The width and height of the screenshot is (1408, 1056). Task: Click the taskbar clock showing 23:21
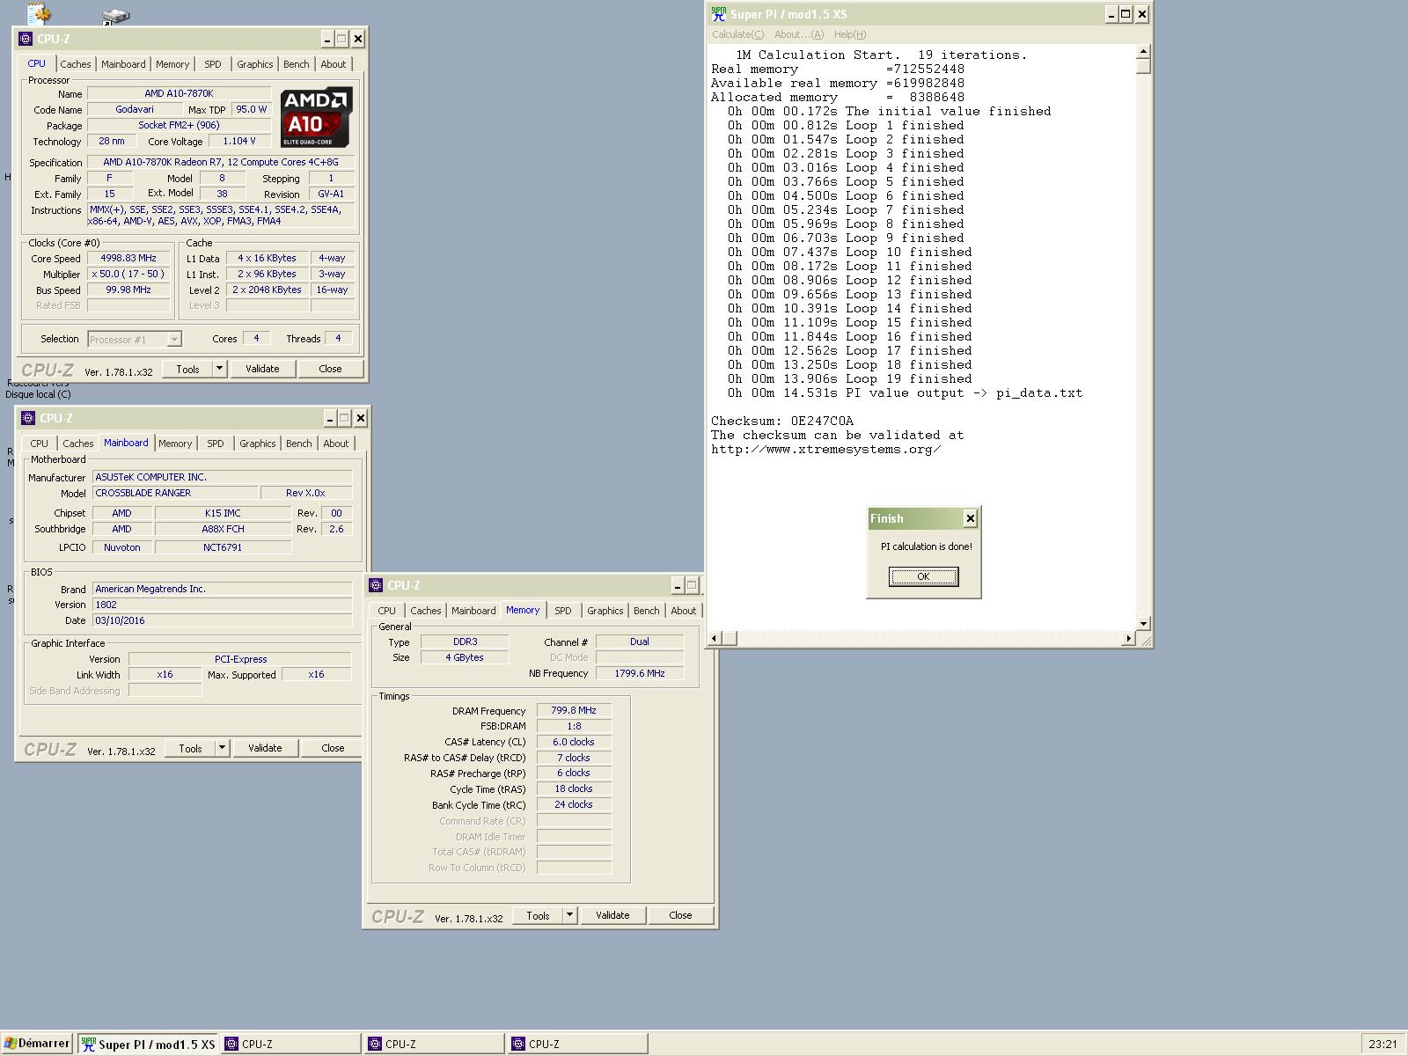click(1382, 1044)
